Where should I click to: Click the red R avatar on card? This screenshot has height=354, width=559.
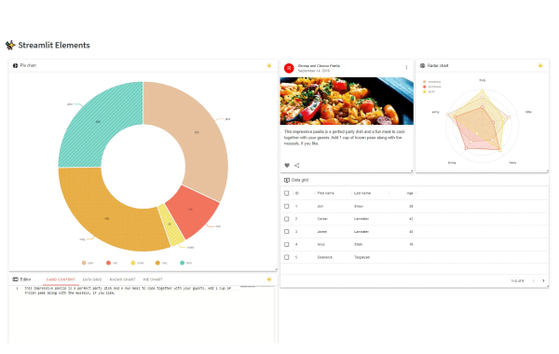coord(289,68)
